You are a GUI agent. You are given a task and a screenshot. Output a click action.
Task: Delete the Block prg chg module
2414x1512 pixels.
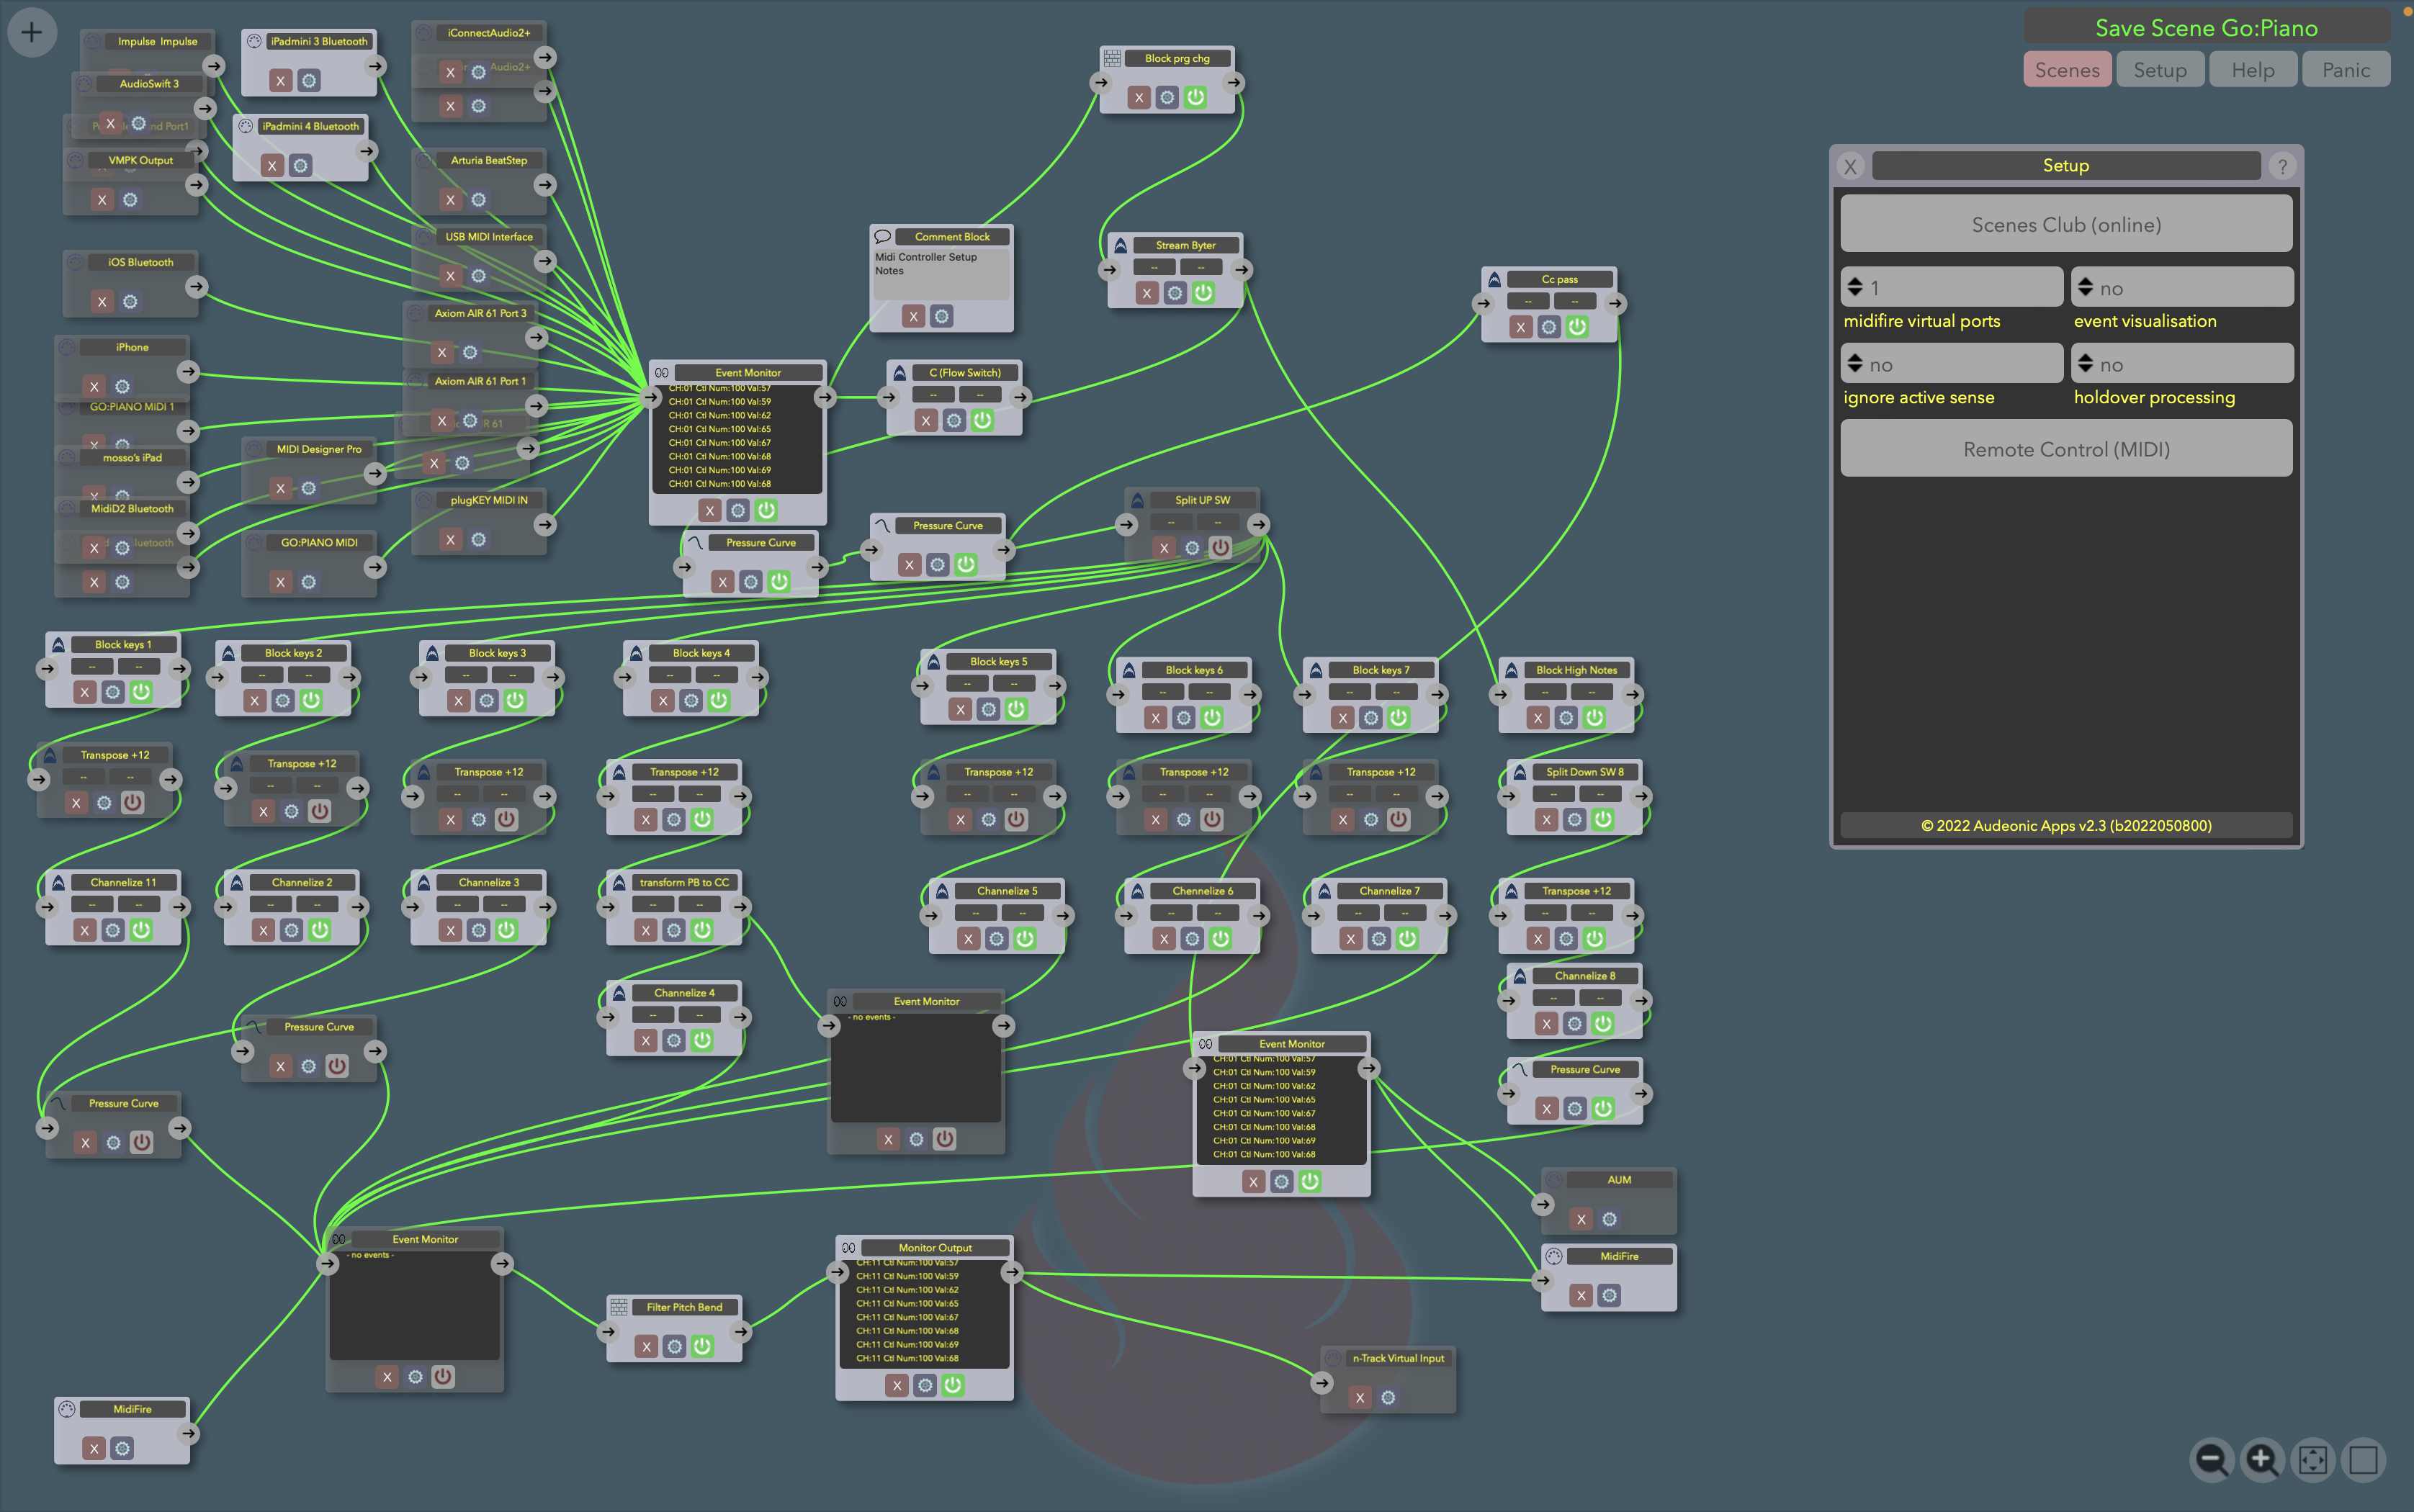click(1139, 97)
